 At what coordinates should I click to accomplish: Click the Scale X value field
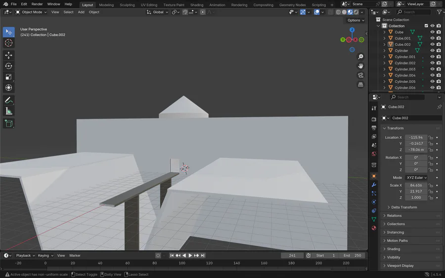[416, 185]
